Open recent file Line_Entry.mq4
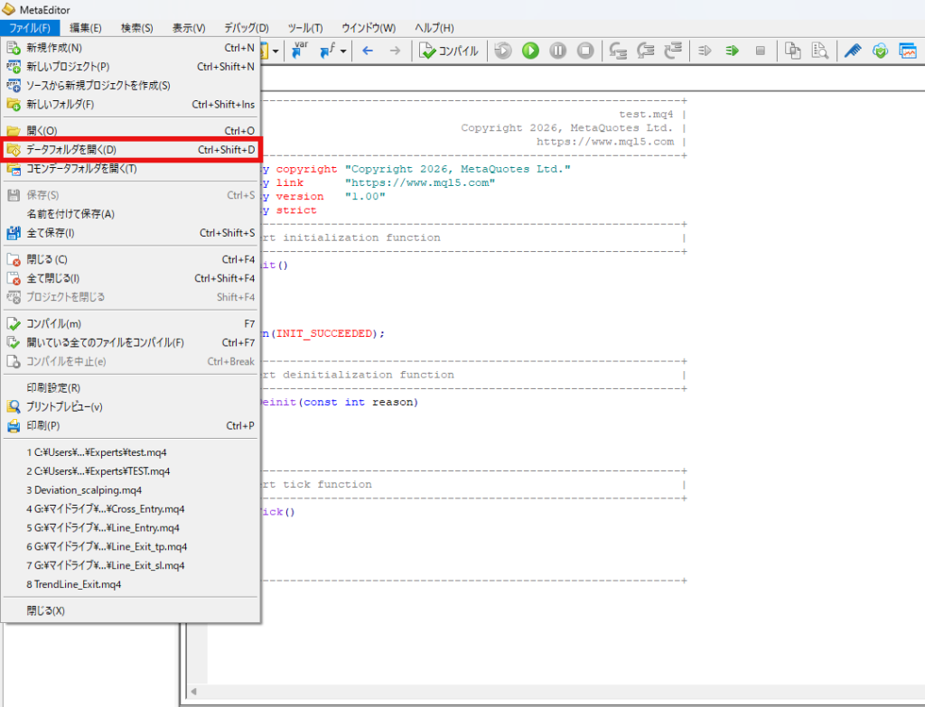Viewport: 925px width, 707px height. click(130, 527)
